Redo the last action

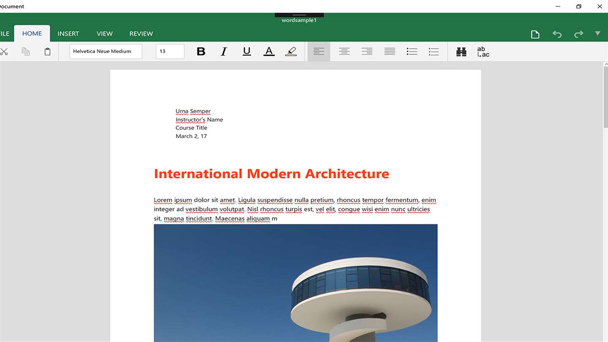(x=578, y=34)
